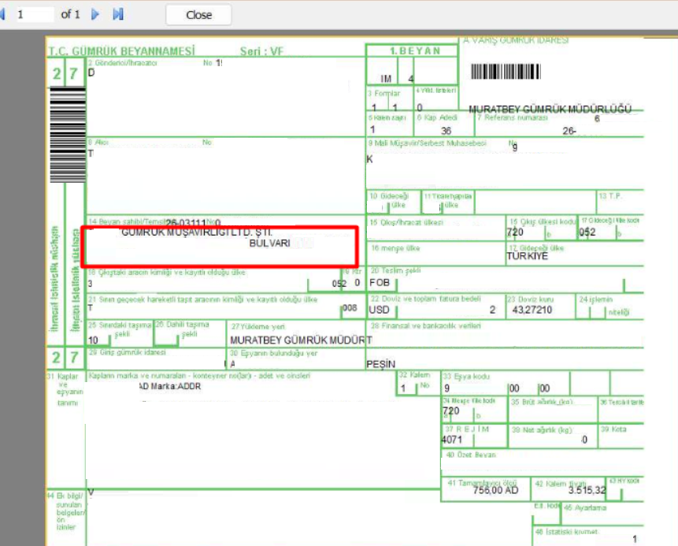Select the exchange rate 43,27210
The width and height of the screenshot is (678, 546).
click(532, 310)
